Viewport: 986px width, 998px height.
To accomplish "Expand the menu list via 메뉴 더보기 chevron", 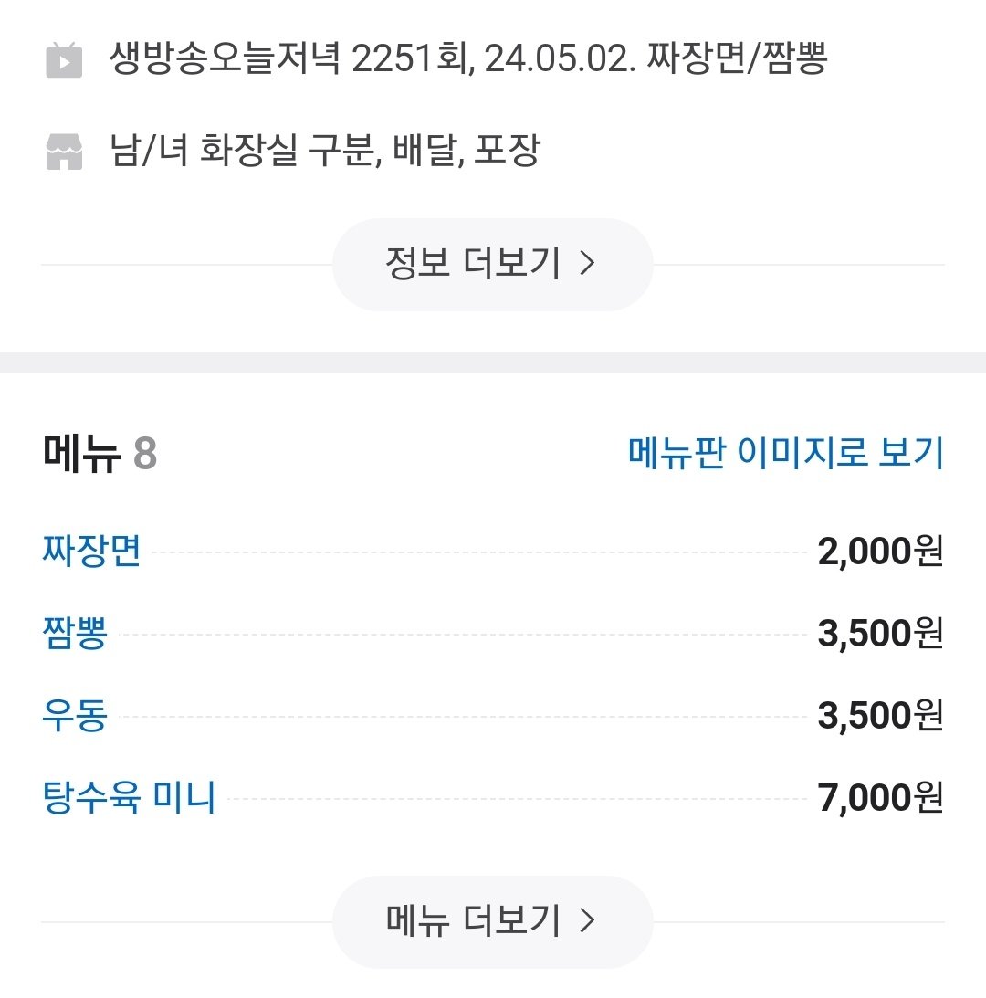I will coord(588,921).
